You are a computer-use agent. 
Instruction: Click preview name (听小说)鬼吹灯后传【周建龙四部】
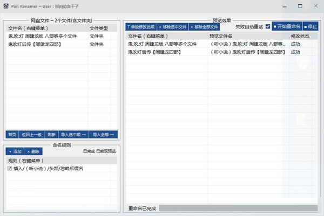pos(247,52)
